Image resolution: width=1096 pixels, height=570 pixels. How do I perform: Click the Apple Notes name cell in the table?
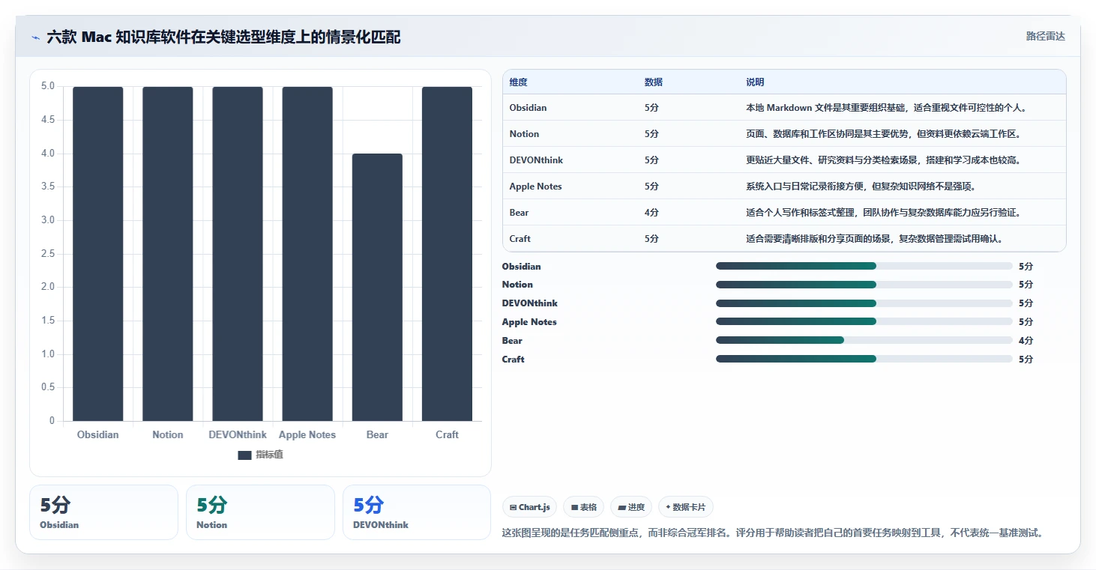tap(535, 187)
